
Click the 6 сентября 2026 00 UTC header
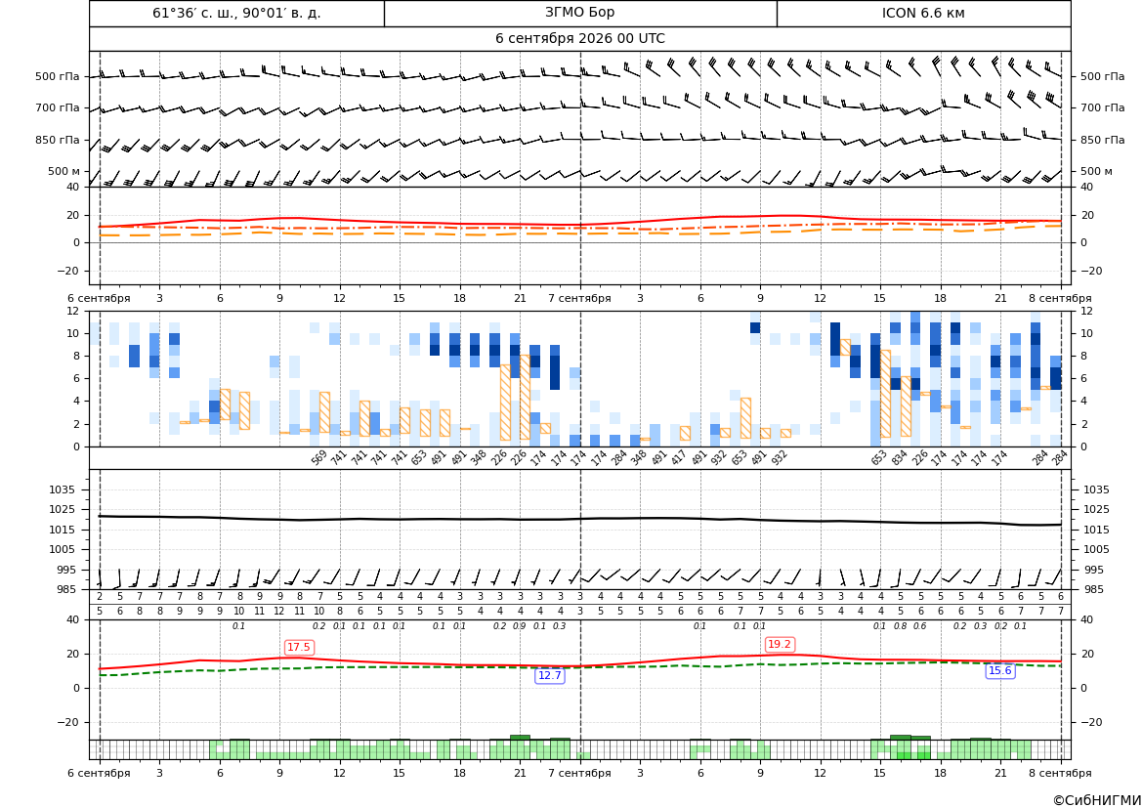click(x=579, y=39)
